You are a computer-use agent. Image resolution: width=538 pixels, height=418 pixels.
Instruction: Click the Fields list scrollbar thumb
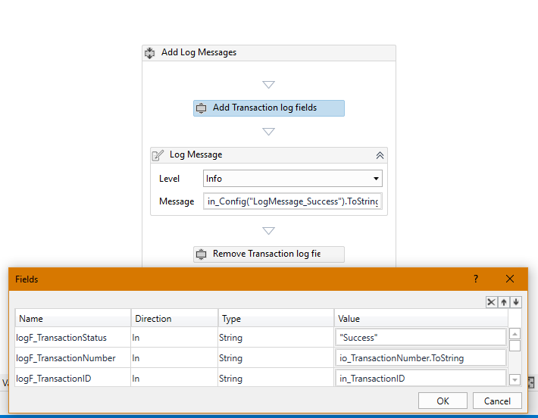(515, 345)
